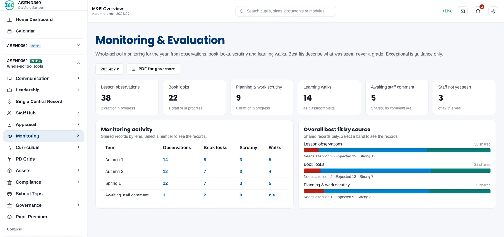Open Autumn 1 scrutiny count 3

coord(241,160)
